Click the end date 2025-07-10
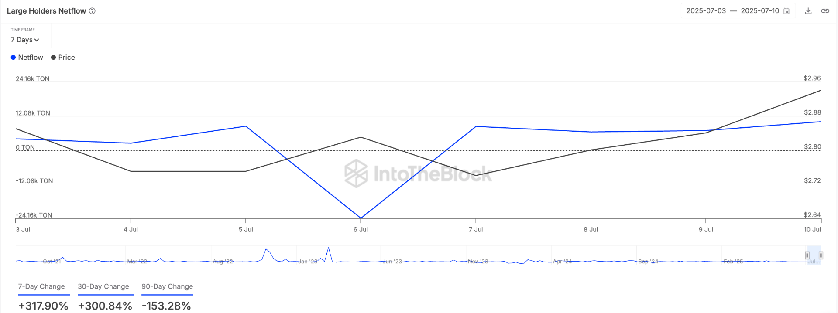The image size is (838, 313). pos(759,11)
